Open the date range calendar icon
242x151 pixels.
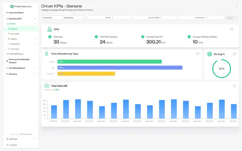point(84,18)
